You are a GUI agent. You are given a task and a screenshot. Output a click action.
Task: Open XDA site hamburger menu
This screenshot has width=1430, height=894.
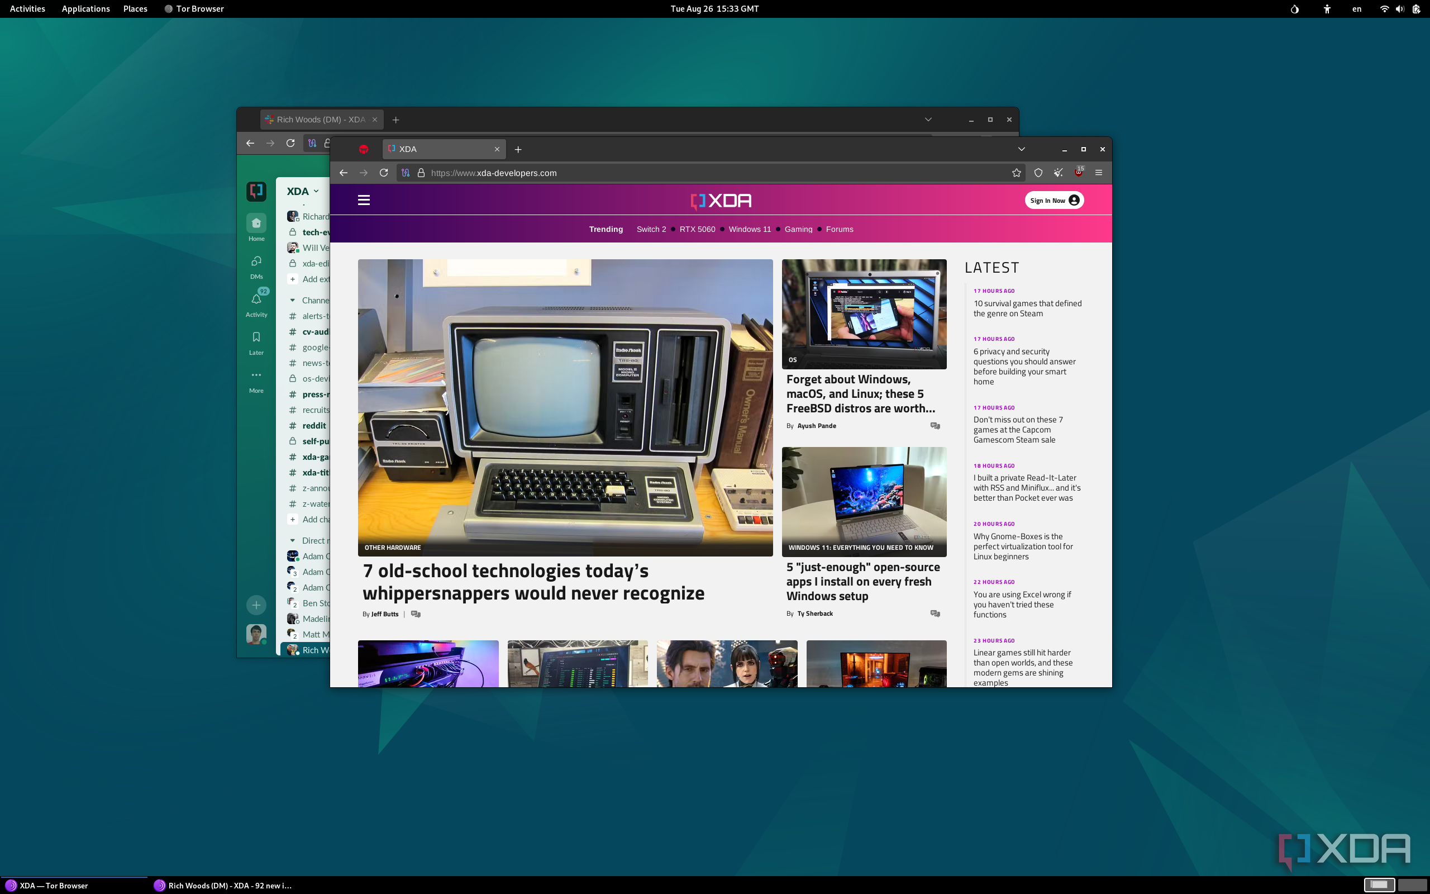[364, 200]
